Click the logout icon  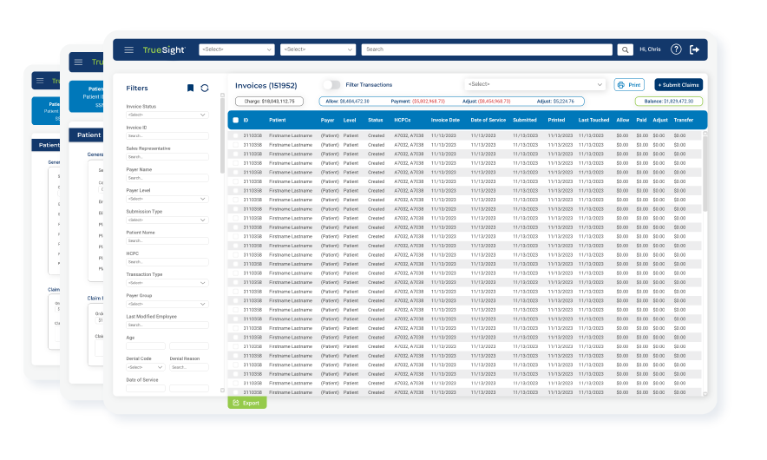pyautogui.click(x=695, y=49)
